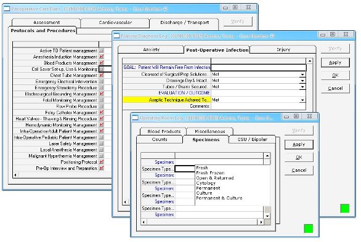Click OK in Operating Room Log

pos(299,158)
